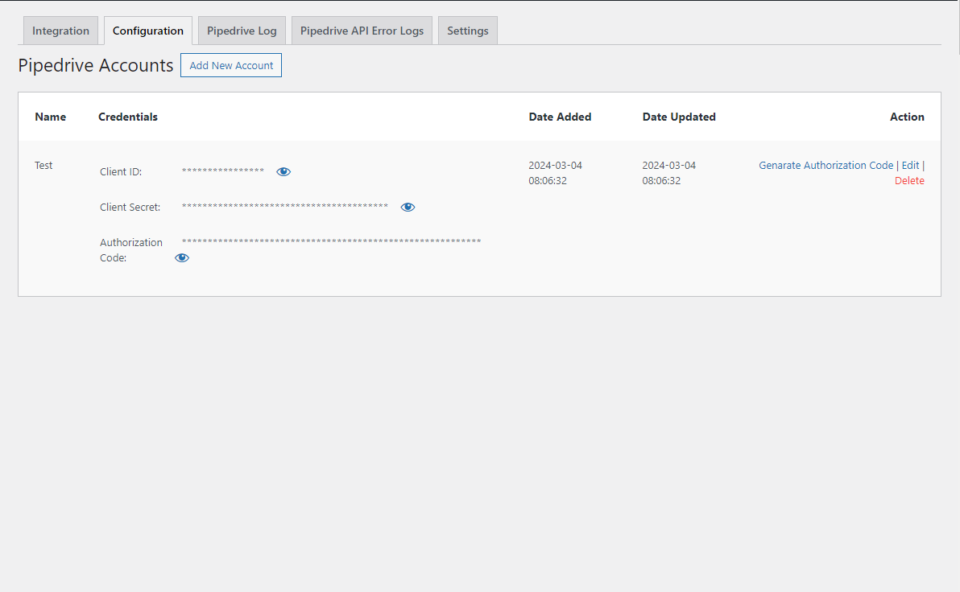Screen dimensions: 960x592
Task: Click the Action column header
Action: click(x=907, y=117)
